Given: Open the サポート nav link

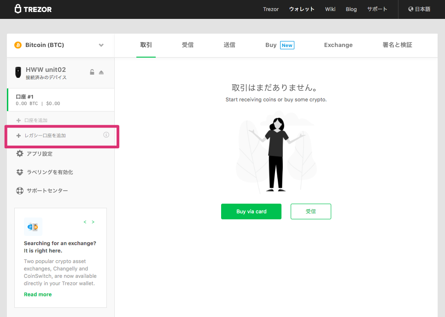Looking at the screenshot, I should tap(377, 9).
